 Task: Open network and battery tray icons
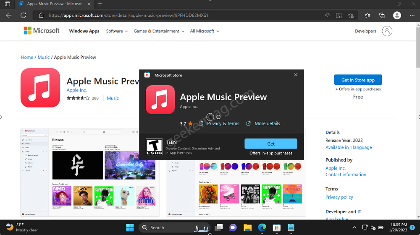pos(373,227)
